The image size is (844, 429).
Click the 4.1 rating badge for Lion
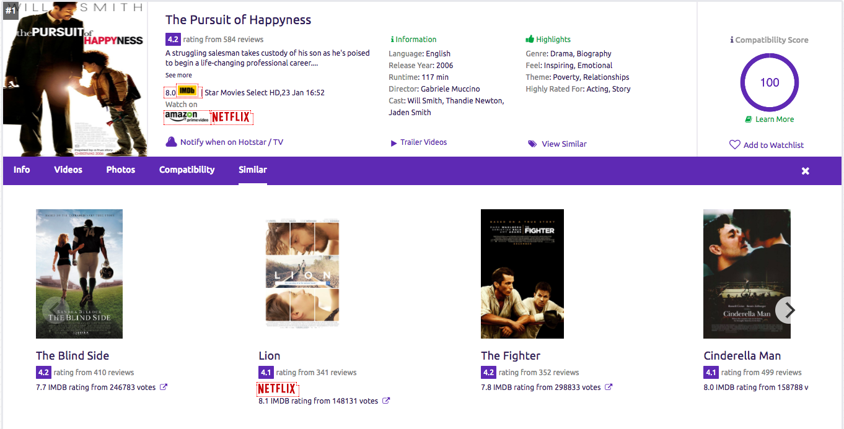[x=266, y=373]
